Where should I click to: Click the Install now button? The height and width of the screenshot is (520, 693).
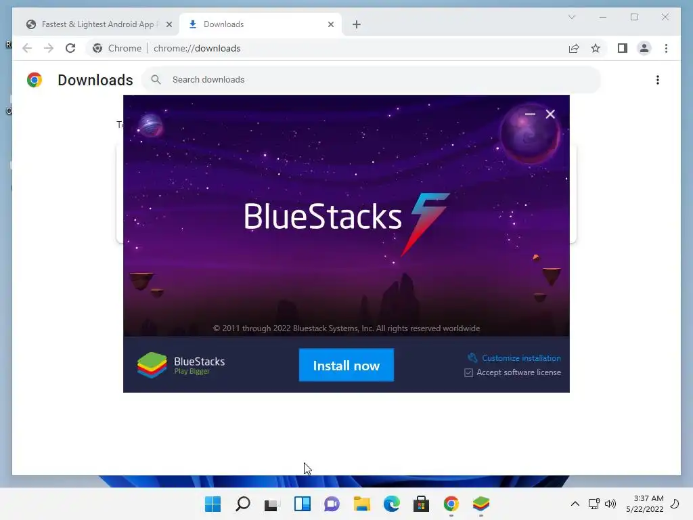pyautogui.click(x=346, y=365)
